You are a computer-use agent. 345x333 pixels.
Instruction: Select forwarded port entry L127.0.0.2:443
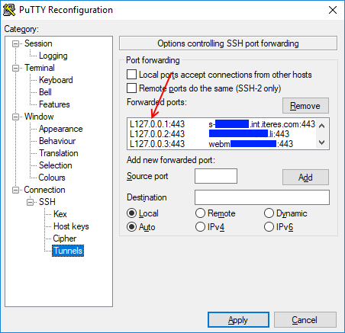pos(221,134)
